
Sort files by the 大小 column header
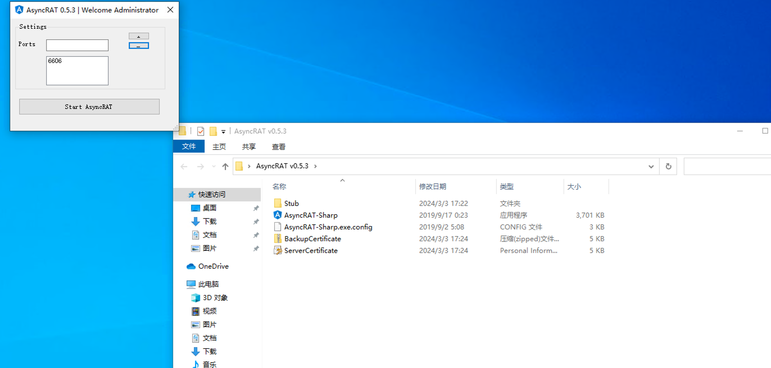[x=574, y=187]
